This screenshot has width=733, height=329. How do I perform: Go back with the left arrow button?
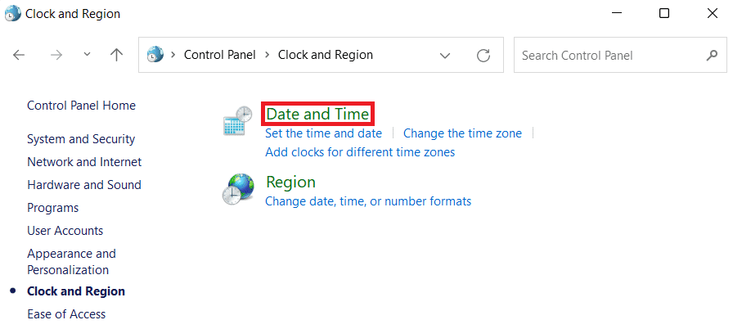tap(19, 55)
